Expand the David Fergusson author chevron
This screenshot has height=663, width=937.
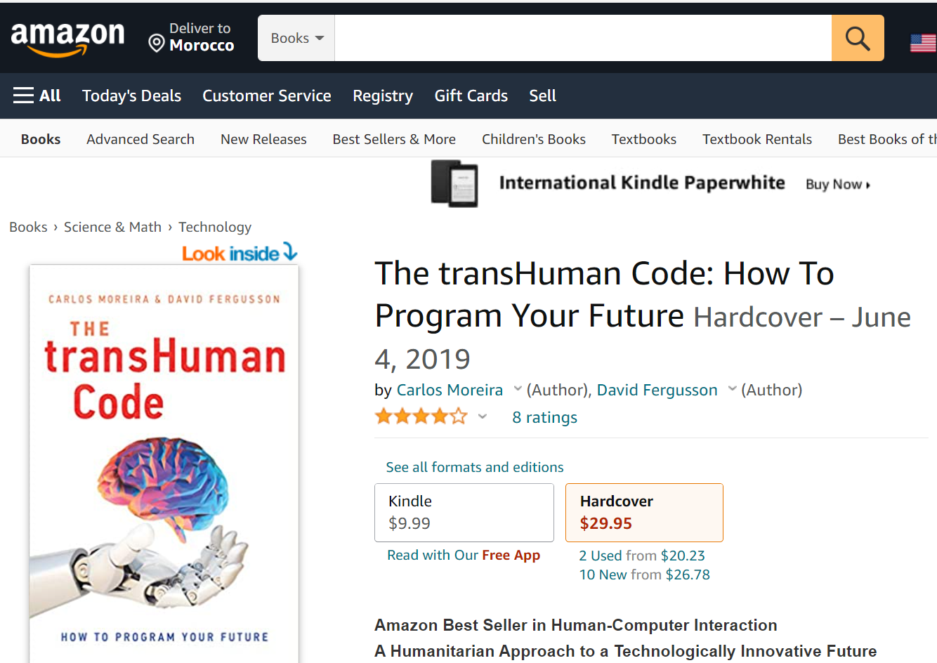(732, 388)
